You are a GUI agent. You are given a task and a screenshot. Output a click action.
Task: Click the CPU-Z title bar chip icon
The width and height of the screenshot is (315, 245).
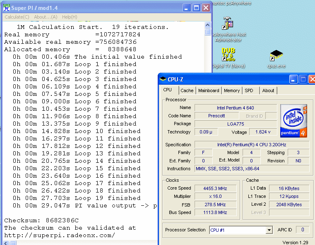tap(163, 79)
